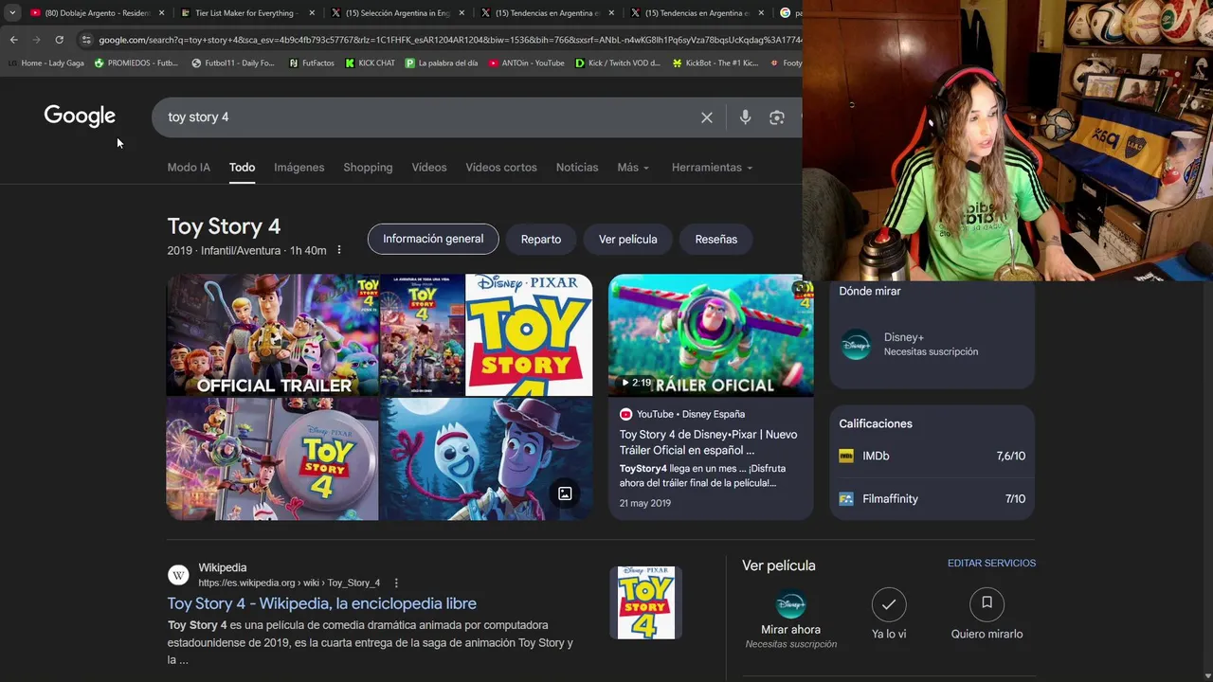Go back with browser back arrow
The height and width of the screenshot is (682, 1213).
click(x=13, y=40)
